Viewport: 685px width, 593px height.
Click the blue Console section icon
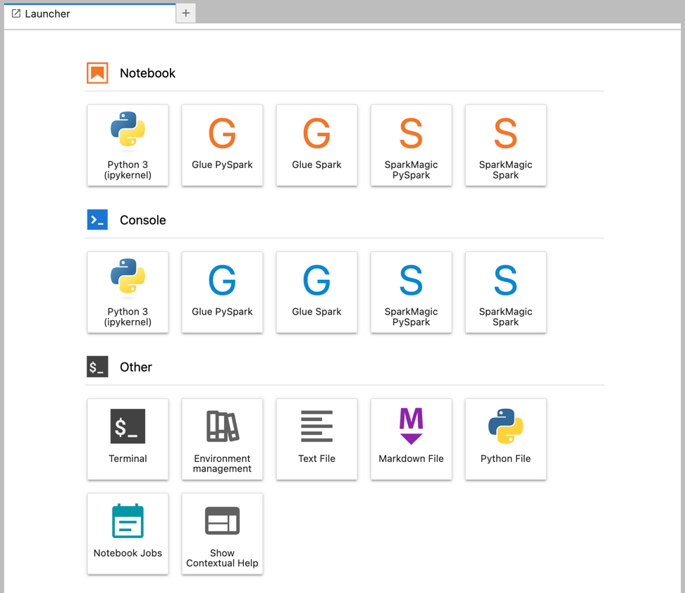[97, 220]
